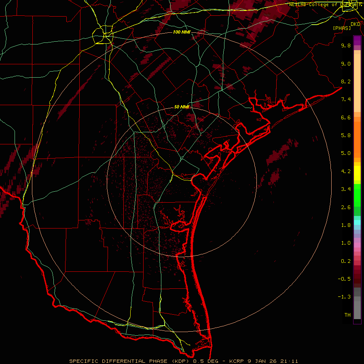
Task: Pick the yellow segment of color bar
Action: [x=357, y=173]
